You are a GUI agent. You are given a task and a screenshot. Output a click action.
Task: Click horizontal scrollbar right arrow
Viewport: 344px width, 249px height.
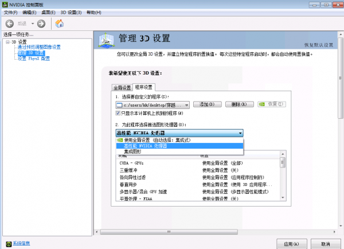tap(334, 232)
